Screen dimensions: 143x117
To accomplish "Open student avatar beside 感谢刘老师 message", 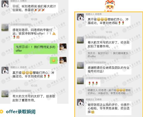I will 5,28.
